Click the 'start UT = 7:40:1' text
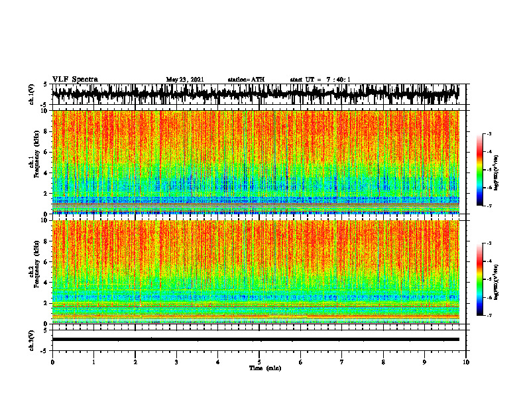Screen dimensions: 525x406 click(320, 80)
